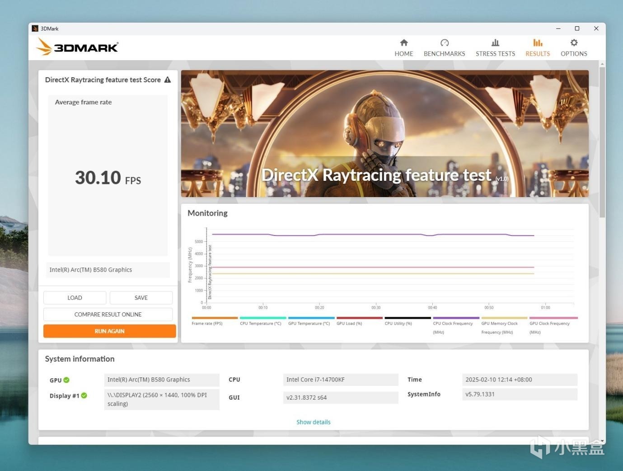Screen dimensions: 623x471
Task: Toggle the GPU Load (%) legend swatch
Action: [360, 318]
